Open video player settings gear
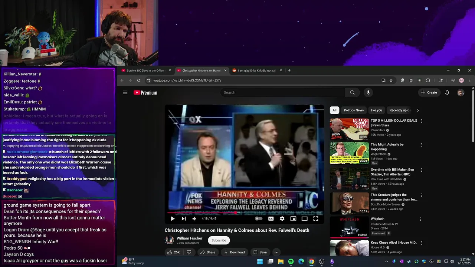The width and height of the screenshot is (475, 267). click(282, 219)
